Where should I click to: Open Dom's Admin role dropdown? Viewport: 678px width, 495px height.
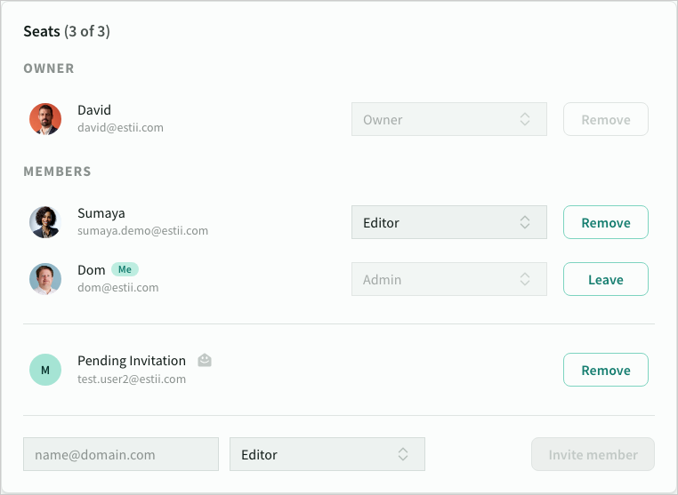448,280
